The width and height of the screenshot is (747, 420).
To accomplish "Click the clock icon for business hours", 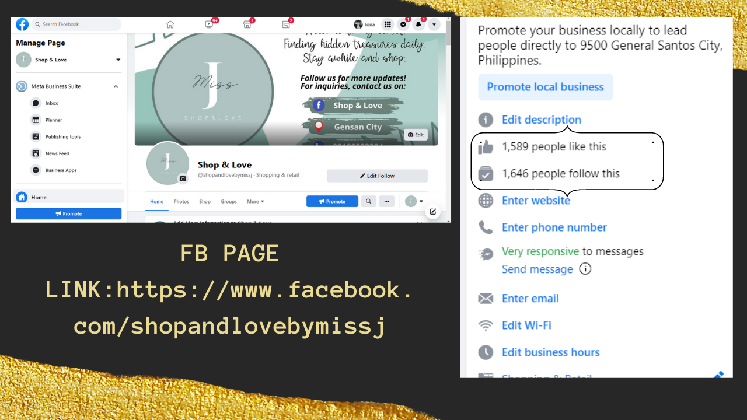I will 486,352.
